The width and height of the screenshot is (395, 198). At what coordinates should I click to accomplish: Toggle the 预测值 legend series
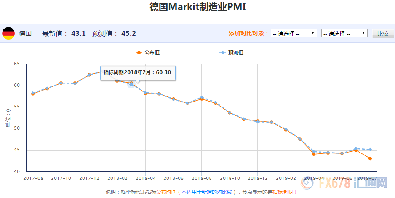click(x=231, y=52)
